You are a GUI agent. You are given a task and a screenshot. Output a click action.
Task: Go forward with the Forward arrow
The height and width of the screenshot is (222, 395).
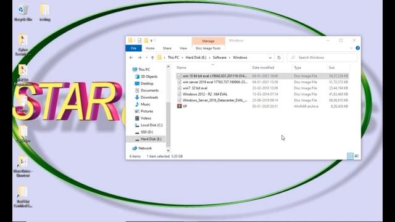139,57
